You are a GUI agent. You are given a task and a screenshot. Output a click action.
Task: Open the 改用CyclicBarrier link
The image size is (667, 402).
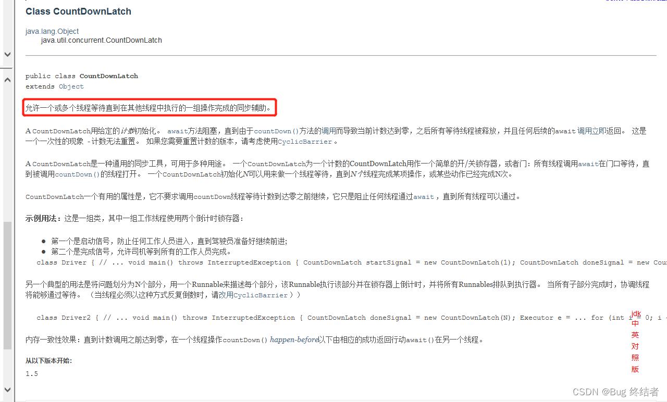pyautogui.click(x=253, y=295)
